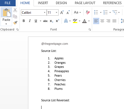
Task: Open the Font dialog launcher
Action: click(x=90, y=29)
